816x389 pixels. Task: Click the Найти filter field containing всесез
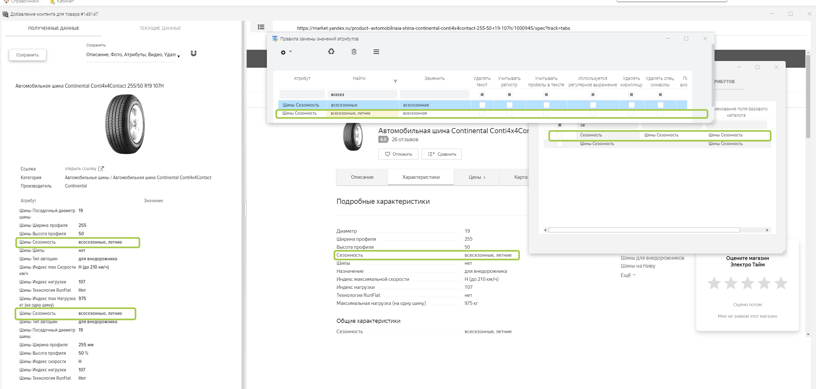tap(362, 94)
